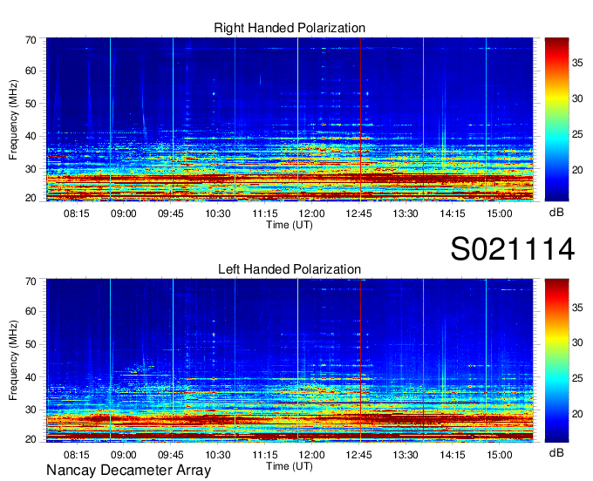Click the dB label under Right Handed colorbar
The width and height of the screenshot is (593, 481).
coord(556,213)
